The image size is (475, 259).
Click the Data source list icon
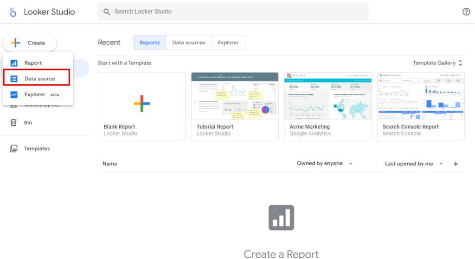[x=14, y=79]
